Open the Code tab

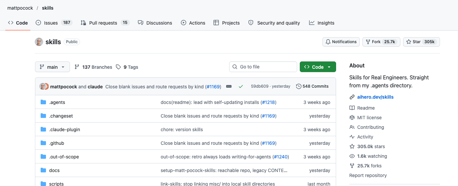click(x=18, y=23)
